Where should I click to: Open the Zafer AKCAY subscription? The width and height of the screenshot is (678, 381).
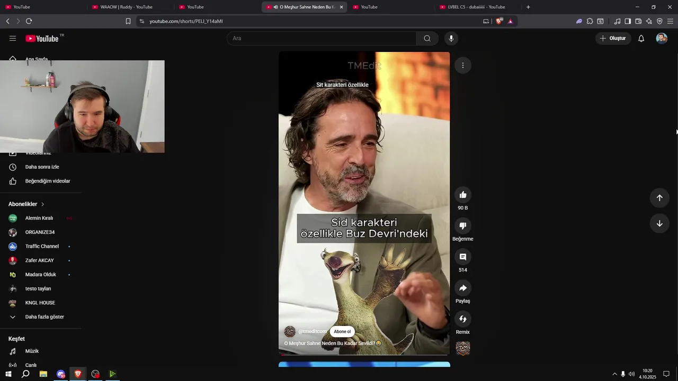(x=41, y=260)
